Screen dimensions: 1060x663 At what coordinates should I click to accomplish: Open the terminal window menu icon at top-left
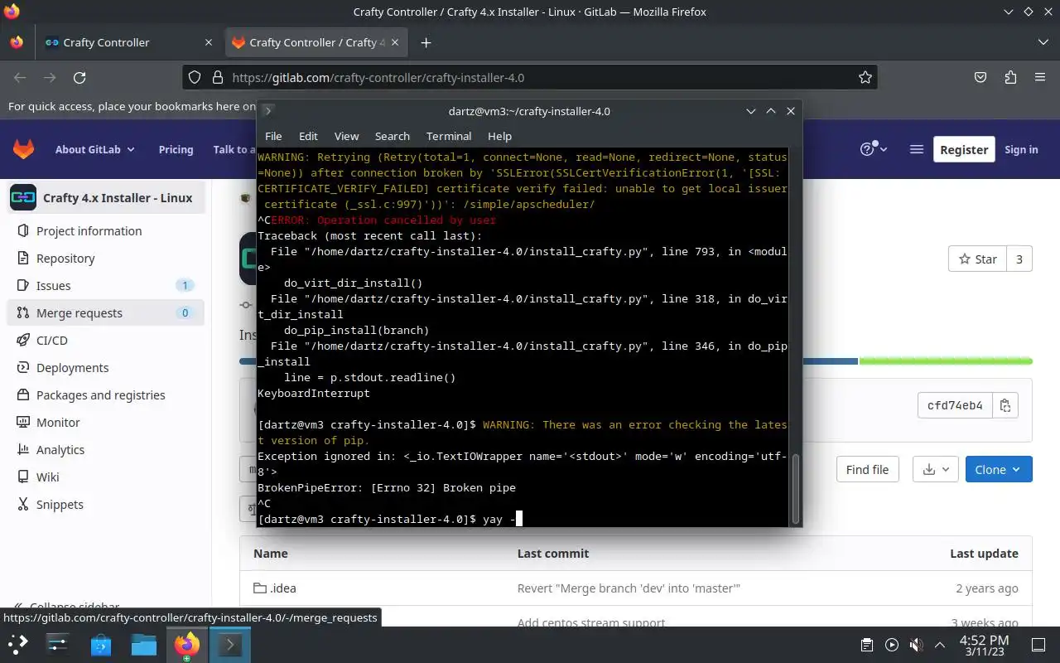pyautogui.click(x=268, y=111)
